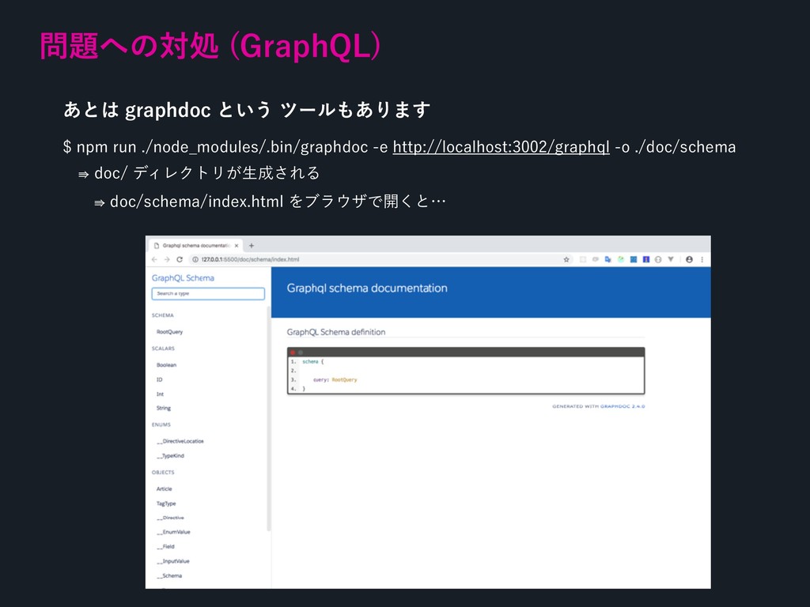Open the String scalar
Viewport: 810px width, 607px height.
[164, 408]
